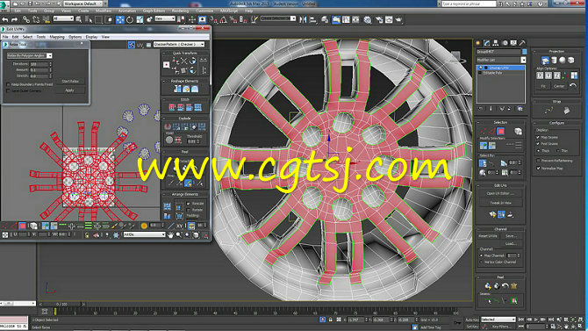Select the Thin seam radio button
588x331 pixels.
coord(558,150)
